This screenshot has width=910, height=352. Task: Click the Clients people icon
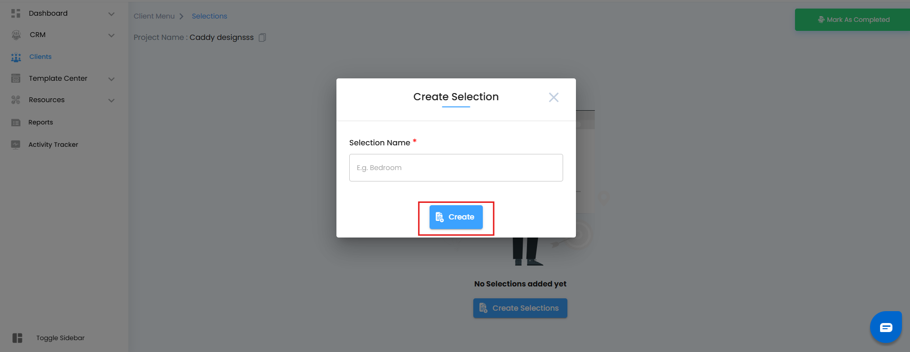(16, 57)
